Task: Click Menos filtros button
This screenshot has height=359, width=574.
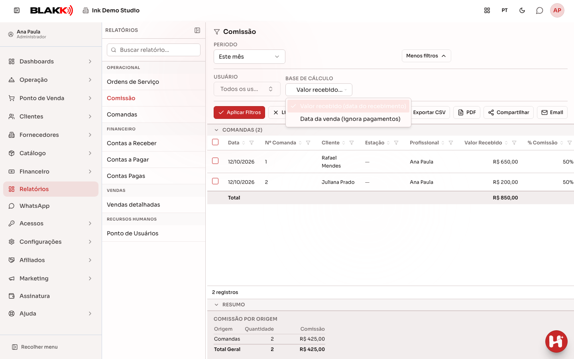Action: pyautogui.click(x=426, y=56)
